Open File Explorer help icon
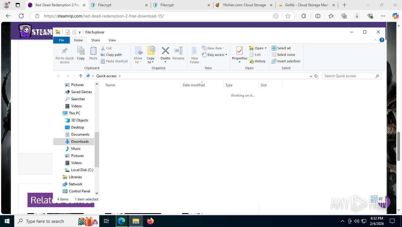This screenshot has height=227, width=402. 382,40
